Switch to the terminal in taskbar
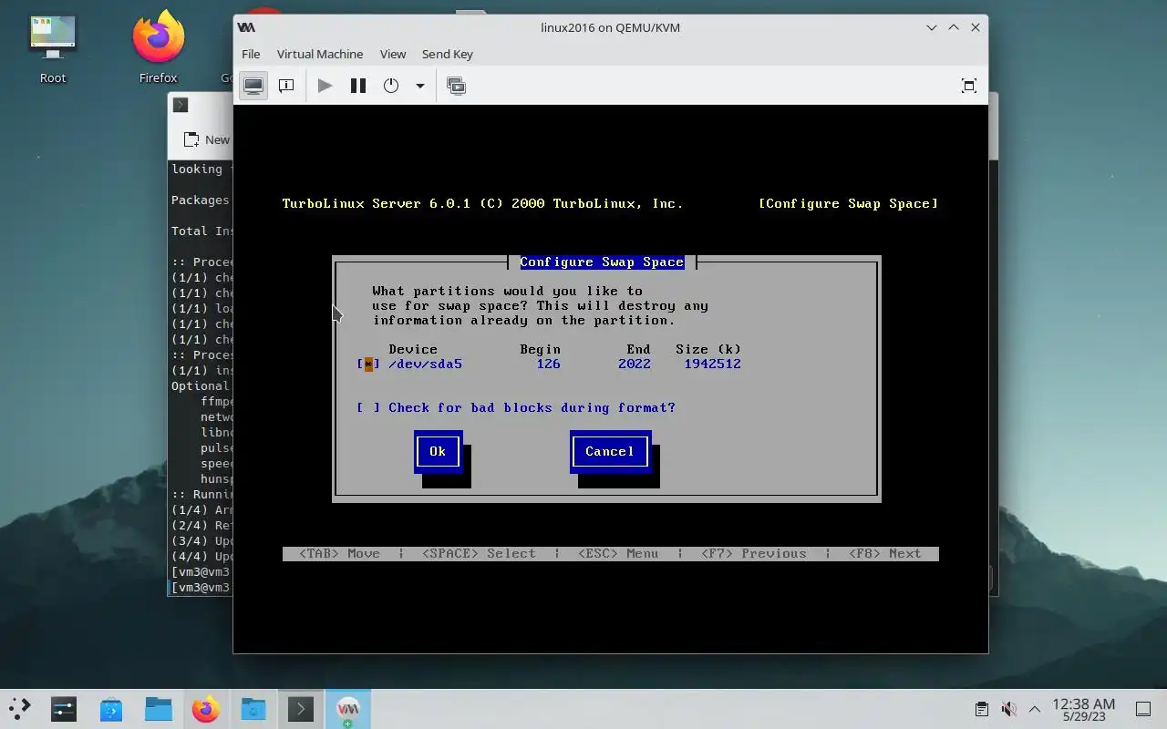 click(x=301, y=708)
